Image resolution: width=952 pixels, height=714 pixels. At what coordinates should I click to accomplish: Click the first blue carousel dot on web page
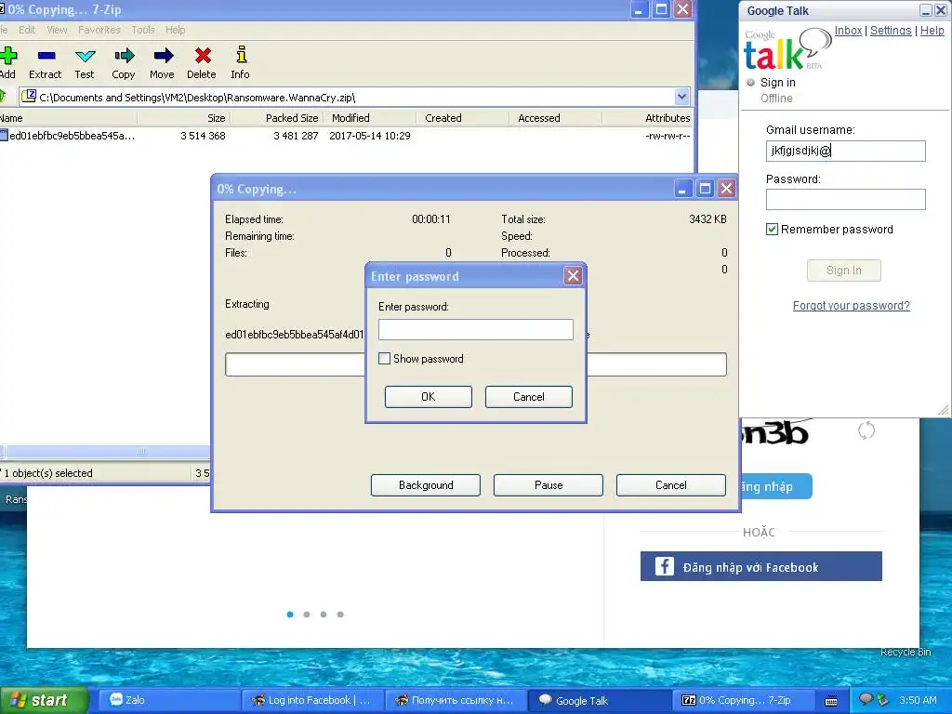tap(290, 615)
